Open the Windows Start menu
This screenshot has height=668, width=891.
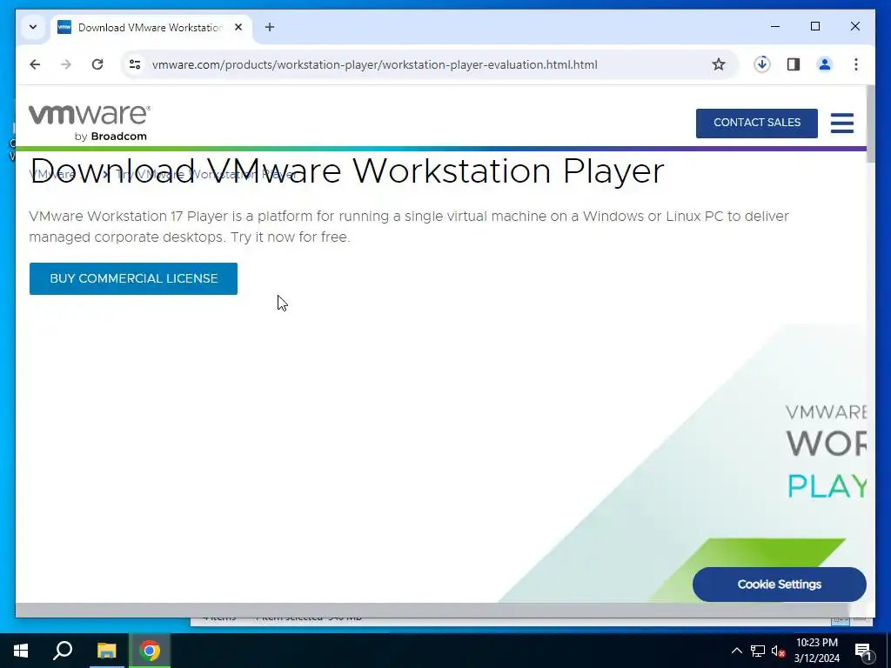click(x=21, y=651)
